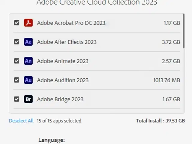Click the Bridge Br icon
The height and width of the screenshot is (144, 192).
pyautogui.click(x=28, y=99)
